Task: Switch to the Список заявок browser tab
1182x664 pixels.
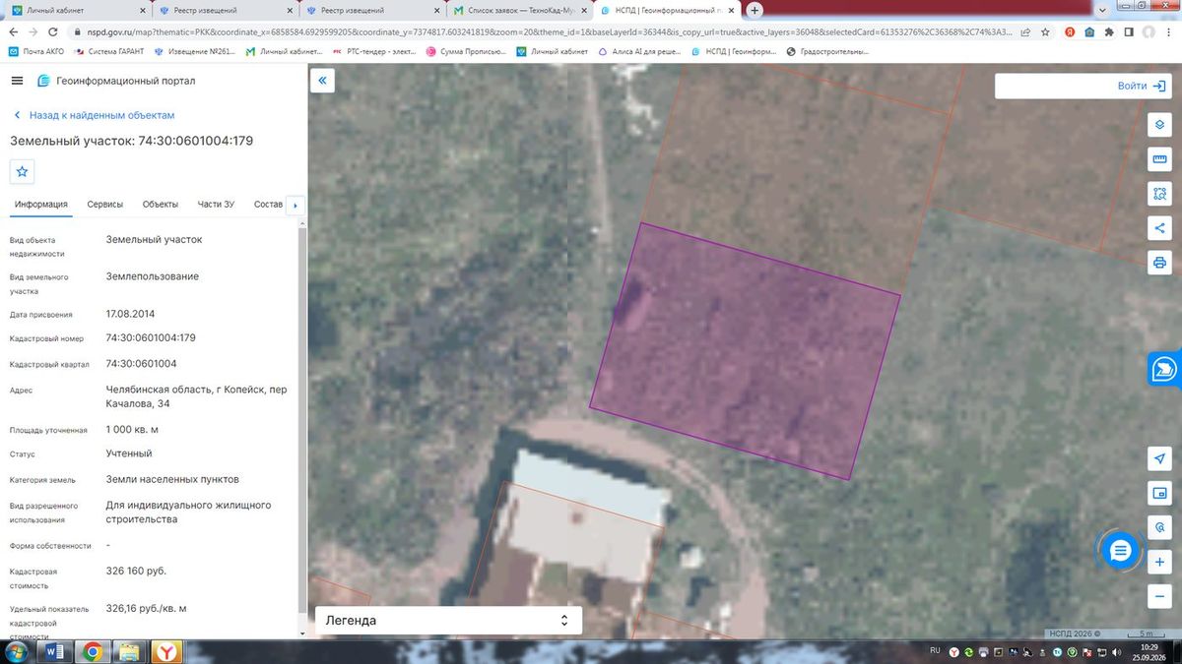Action: coord(518,10)
